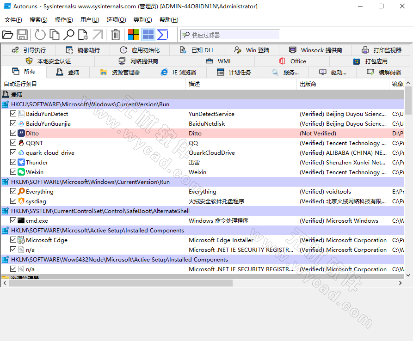
Task: Click the 快速过滤器 search field
Action: (230, 35)
